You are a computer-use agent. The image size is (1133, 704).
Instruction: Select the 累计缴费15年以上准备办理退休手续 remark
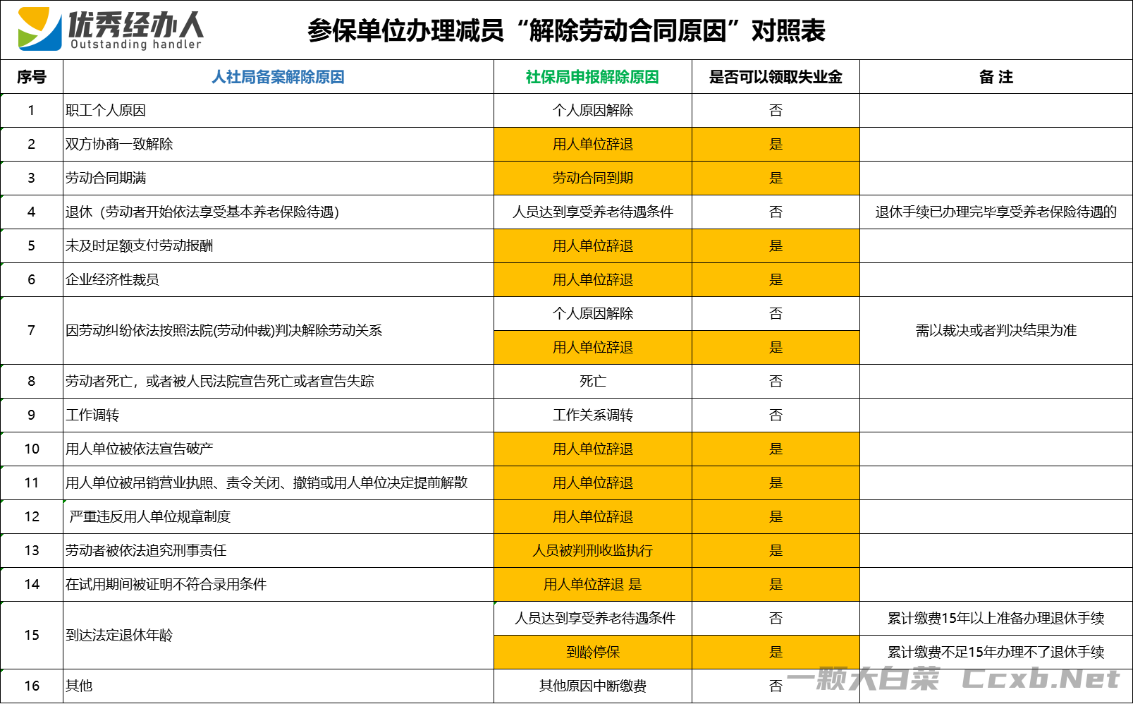[x=996, y=619]
